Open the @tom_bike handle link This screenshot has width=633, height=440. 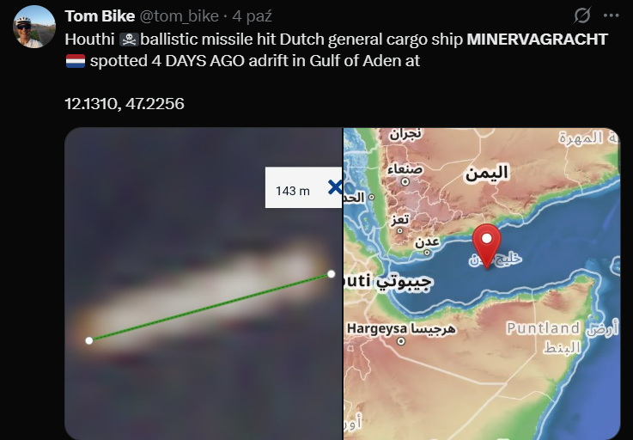tap(179, 16)
